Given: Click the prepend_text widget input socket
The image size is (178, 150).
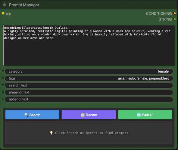Looking at the screenshot, I should [x=3, y=92].
